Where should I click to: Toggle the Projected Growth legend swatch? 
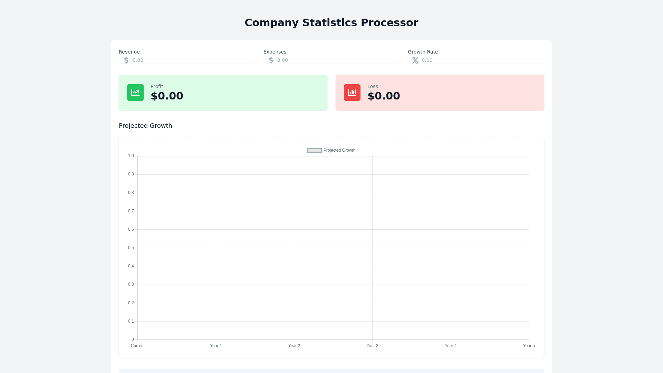[314, 151]
